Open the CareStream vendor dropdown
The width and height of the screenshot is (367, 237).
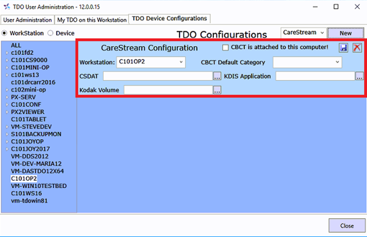[322, 33]
